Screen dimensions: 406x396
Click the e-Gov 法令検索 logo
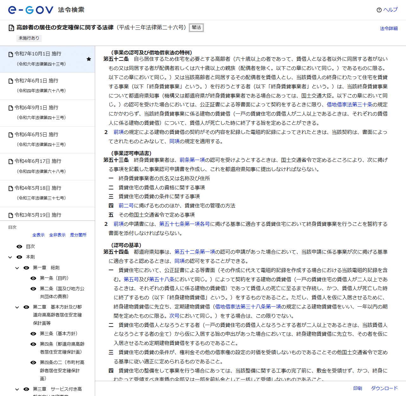pyautogui.click(x=46, y=10)
